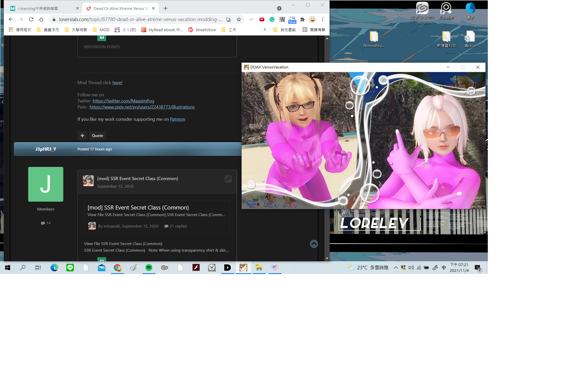Select the NormalSui folder on the desktop
Viewport: 563px width, 382px height.
pos(374,39)
